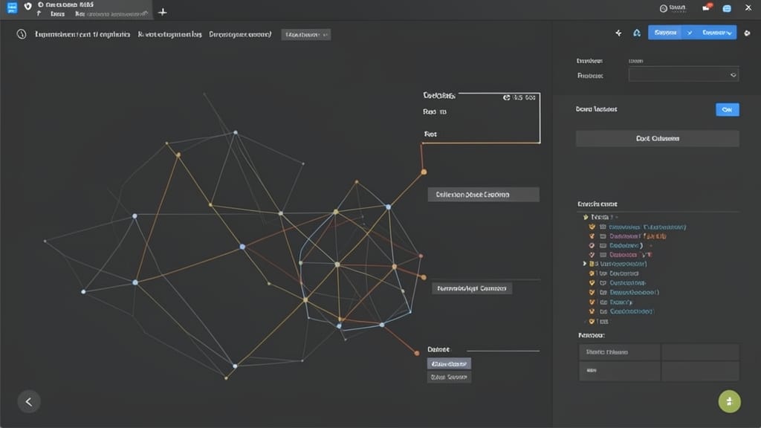
Task: Click the white sparkle icon in the toolbar
Action: 618,33
